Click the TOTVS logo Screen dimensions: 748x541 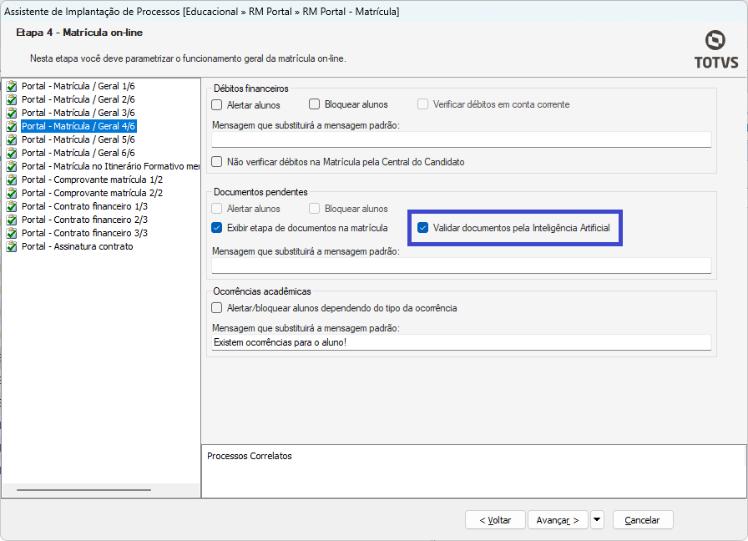tap(715, 49)
